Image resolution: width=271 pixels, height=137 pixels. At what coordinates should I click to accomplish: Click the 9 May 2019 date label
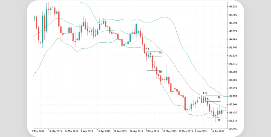pyautogui.click(x=153, y=132)
